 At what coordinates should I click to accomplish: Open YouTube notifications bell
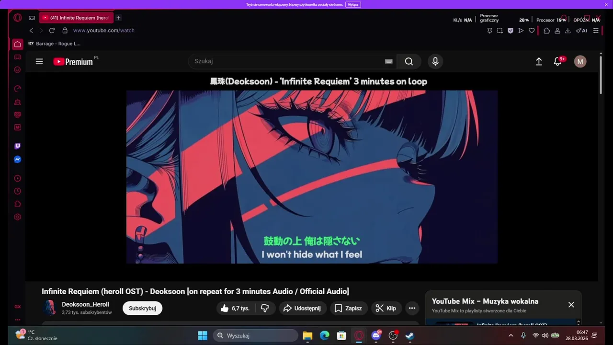[x=558, y=61]
